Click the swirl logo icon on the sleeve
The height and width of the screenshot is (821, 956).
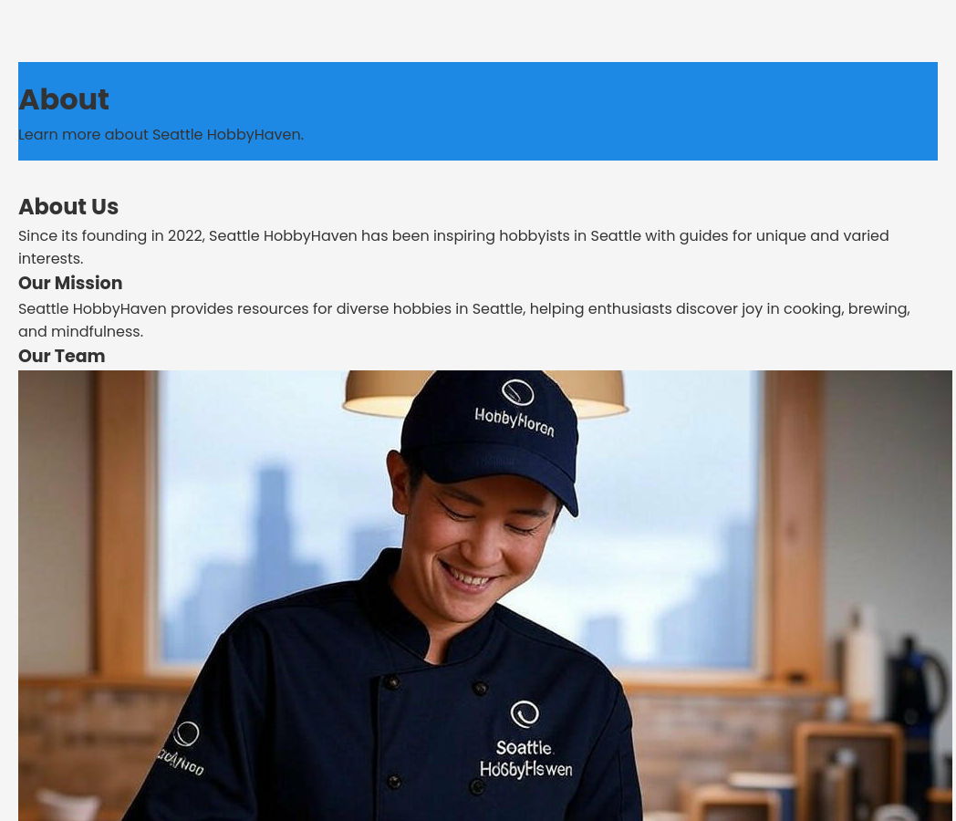(x=187, y=733)
